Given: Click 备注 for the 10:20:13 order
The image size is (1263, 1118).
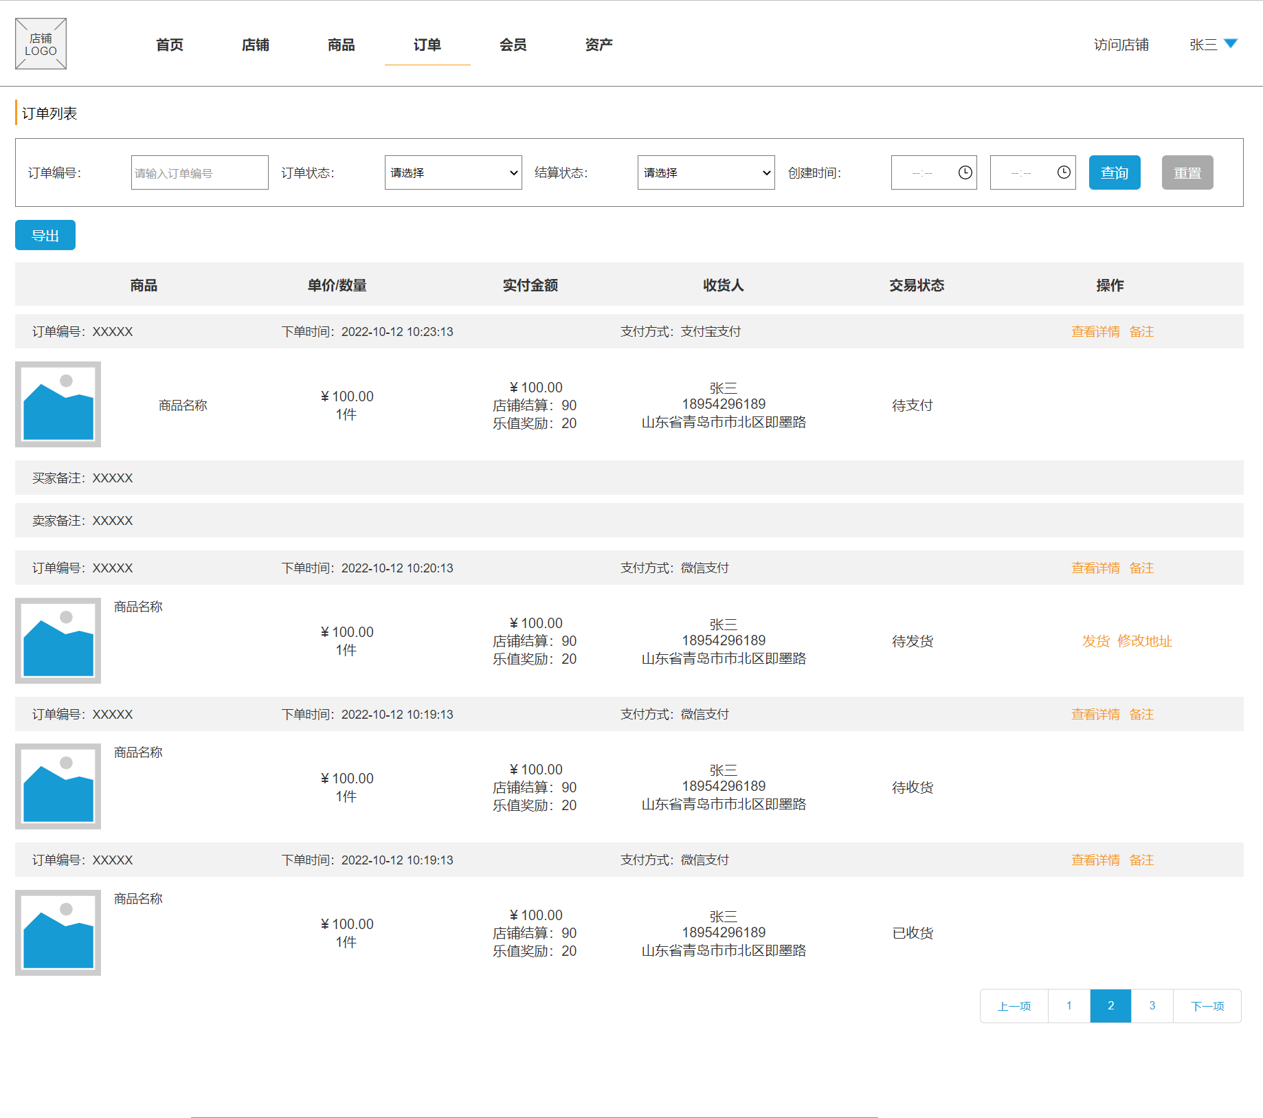Looking at the screenshot, I should (x=1141, y=568).
